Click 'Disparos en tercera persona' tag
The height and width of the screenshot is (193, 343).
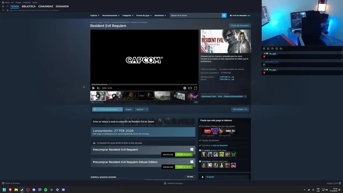click(x=233, y=96)
